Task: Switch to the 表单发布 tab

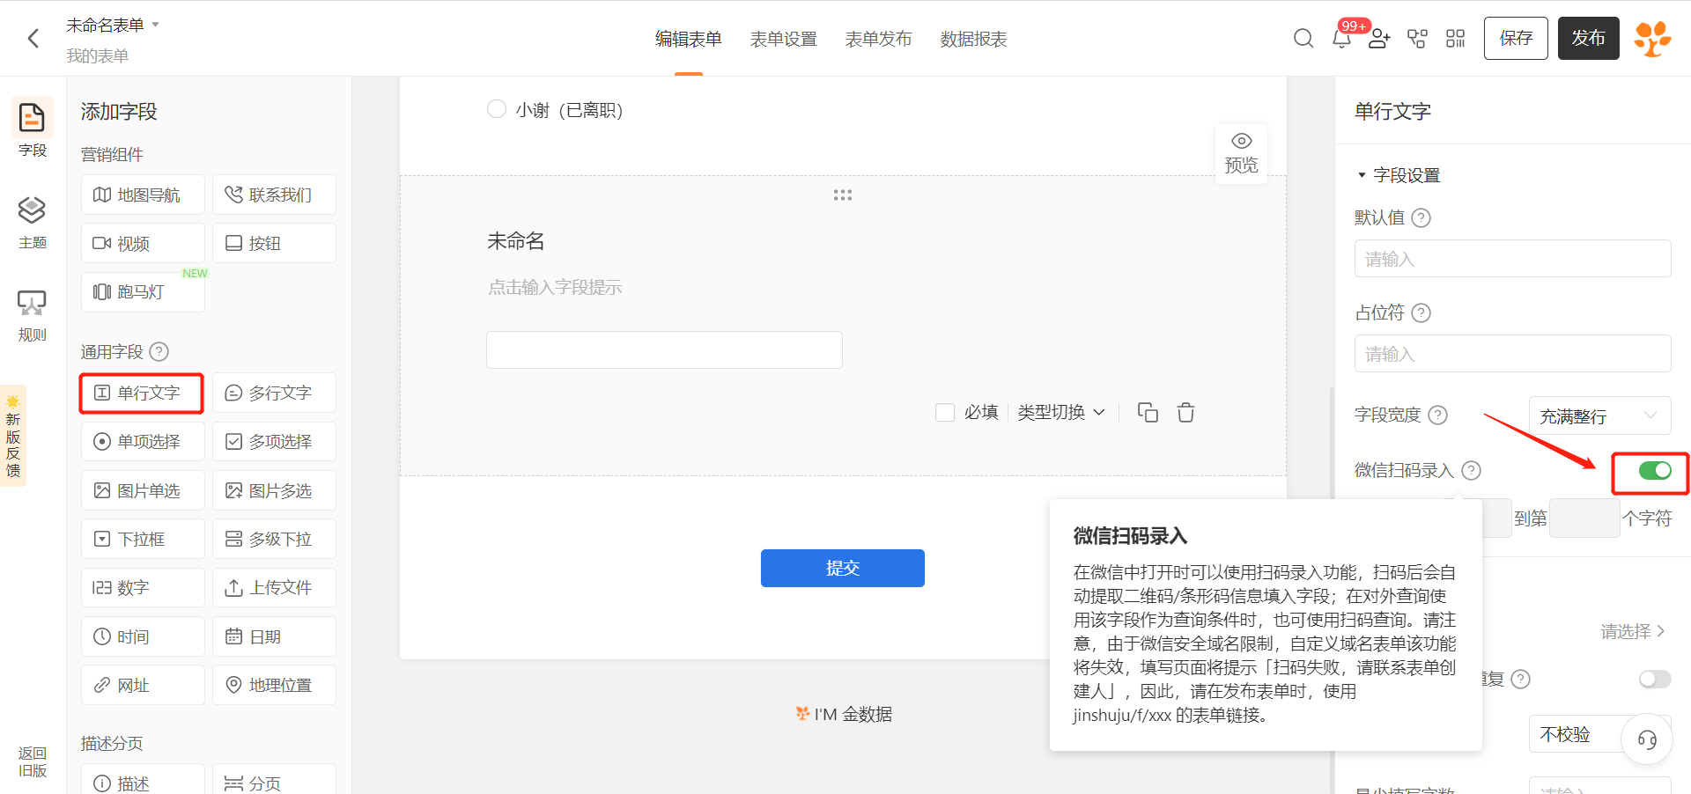Action: [879, 39]
